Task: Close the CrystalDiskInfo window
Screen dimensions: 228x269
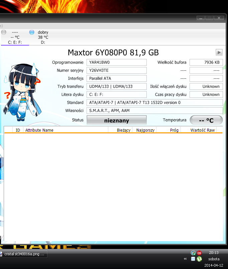Action: [x=219, y=18]
